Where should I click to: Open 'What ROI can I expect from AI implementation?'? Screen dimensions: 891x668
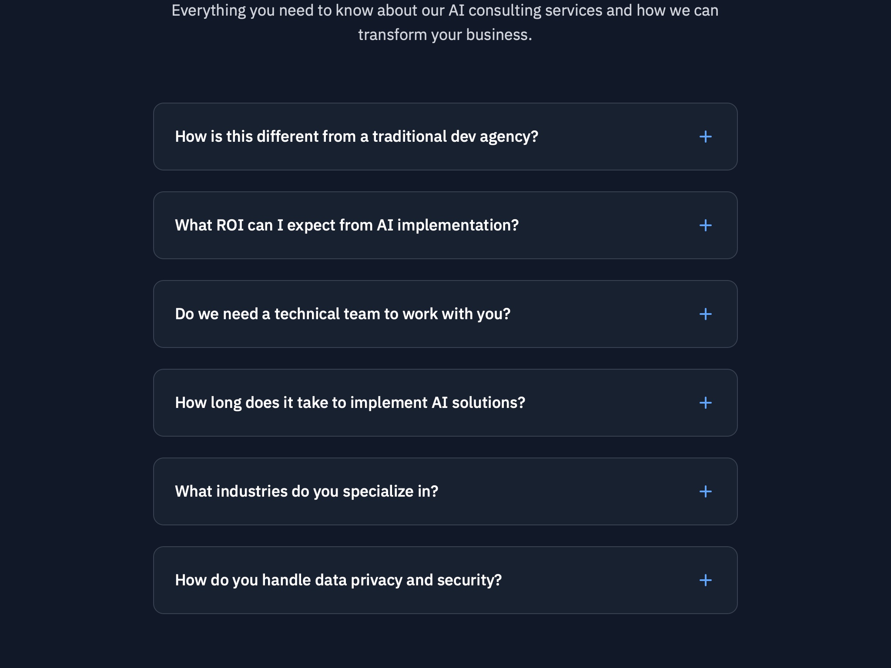[x=347, y=225]
